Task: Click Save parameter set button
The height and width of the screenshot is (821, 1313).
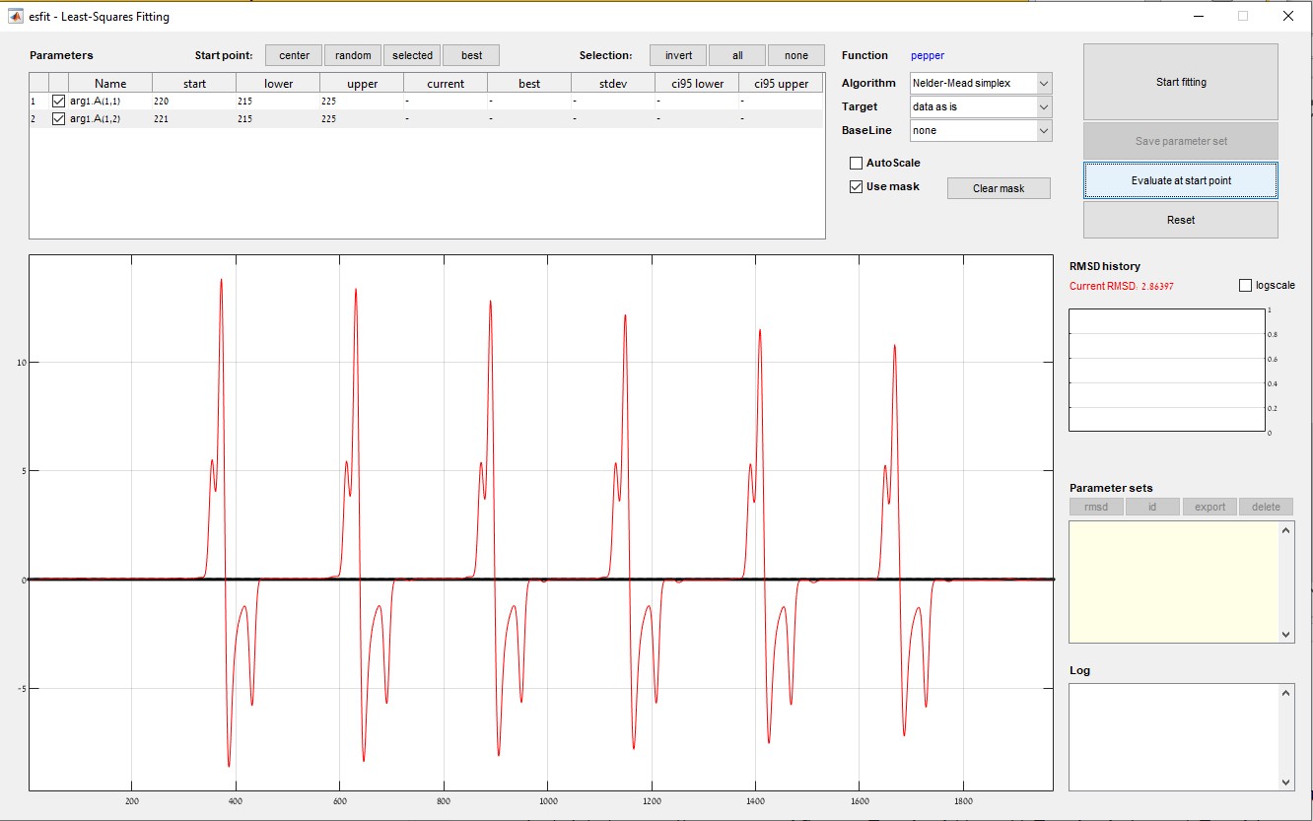Action: (1181, 141)
